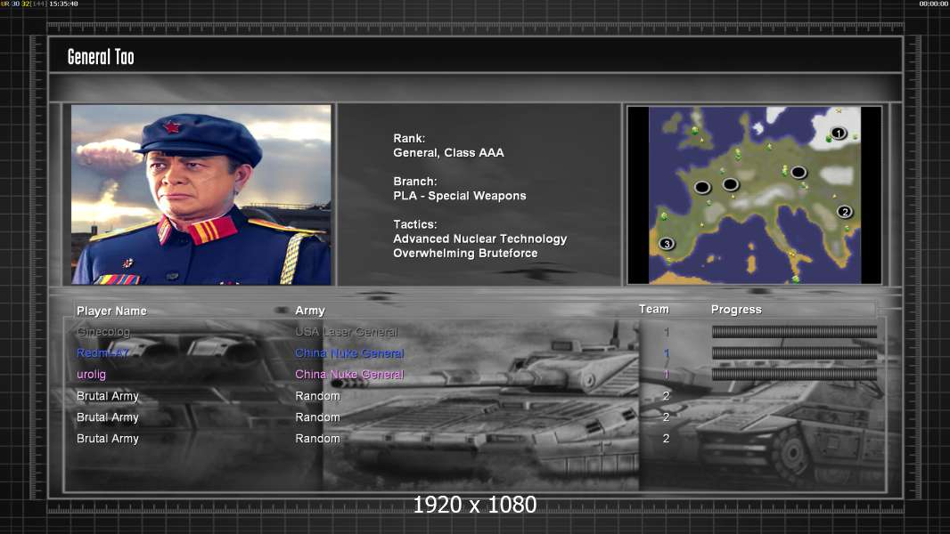Screen dimensions: 950x534
Task: Click the "Rank:" label
Action: (409, 139)
